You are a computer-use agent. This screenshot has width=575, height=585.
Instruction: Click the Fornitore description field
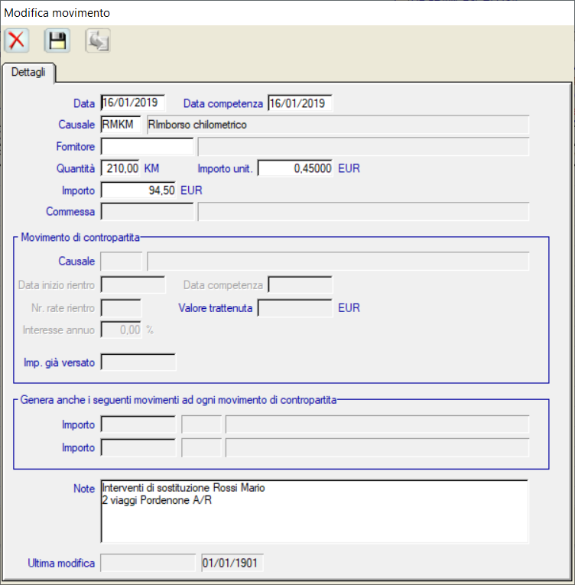click(363, 146)
